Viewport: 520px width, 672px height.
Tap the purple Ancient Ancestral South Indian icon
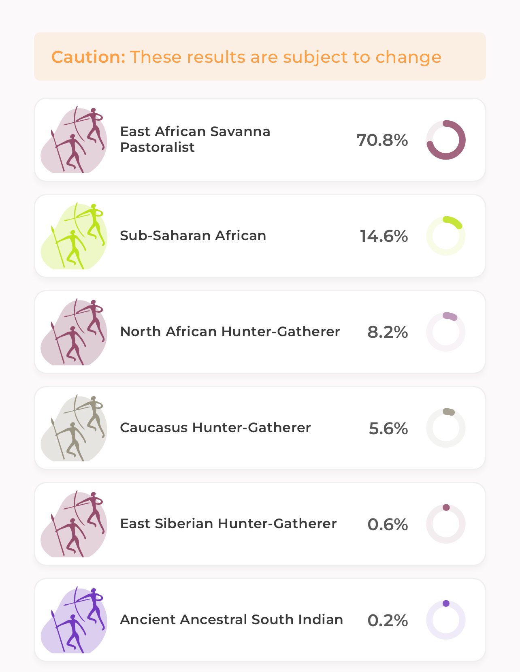[74, 620]
